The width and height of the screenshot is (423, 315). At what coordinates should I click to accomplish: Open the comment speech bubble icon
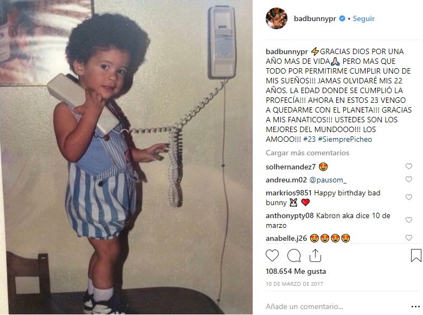click(x=294, y=255)
